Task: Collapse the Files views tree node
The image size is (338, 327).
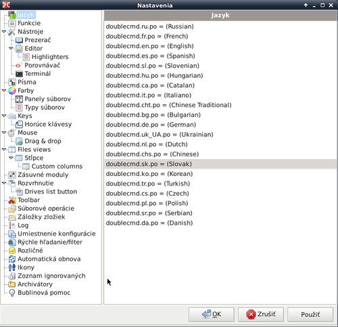Action: click(x=4, y=150)
